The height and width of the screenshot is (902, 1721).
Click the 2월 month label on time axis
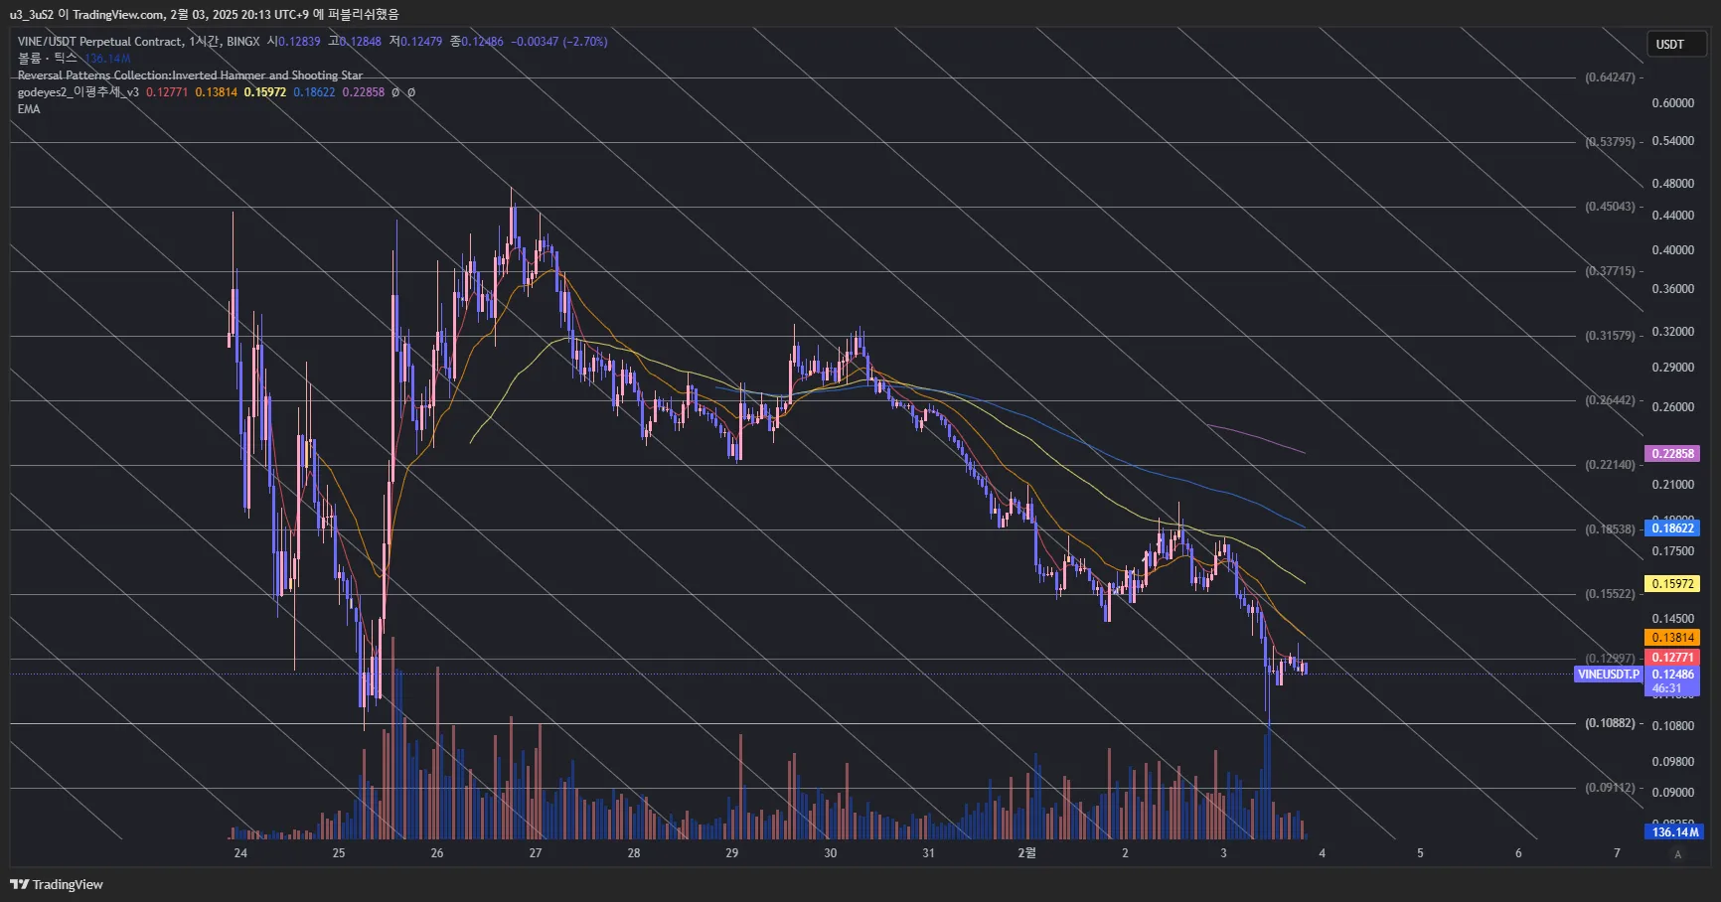point(1027,853)
